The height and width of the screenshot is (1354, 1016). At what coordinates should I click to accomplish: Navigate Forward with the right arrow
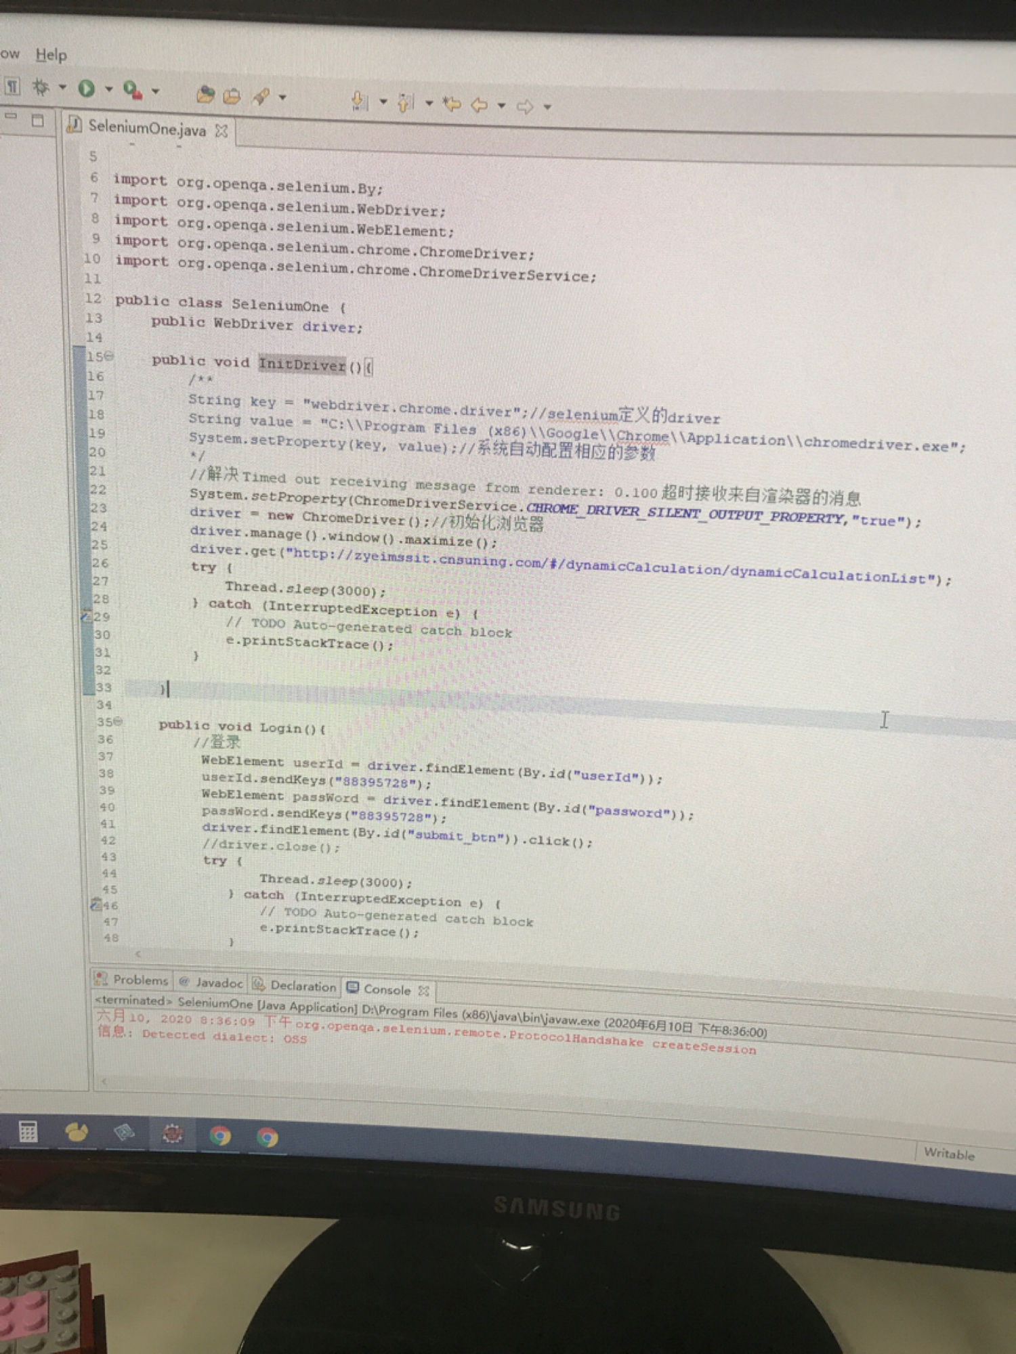(525, 106)
